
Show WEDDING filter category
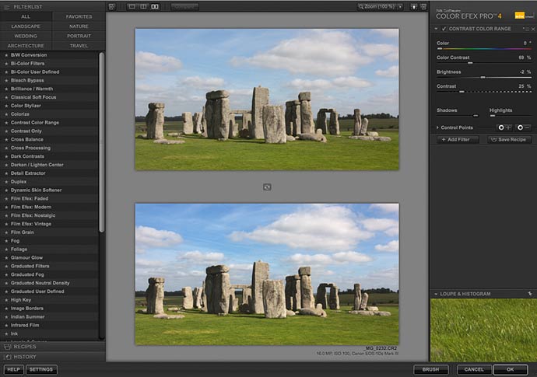click(x=26, y=36)
